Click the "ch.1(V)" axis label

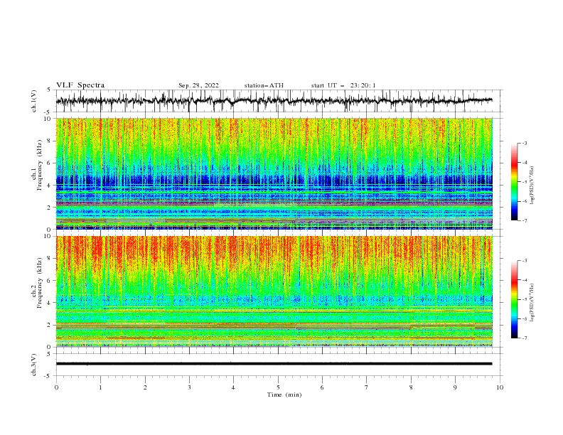[33, 101]
